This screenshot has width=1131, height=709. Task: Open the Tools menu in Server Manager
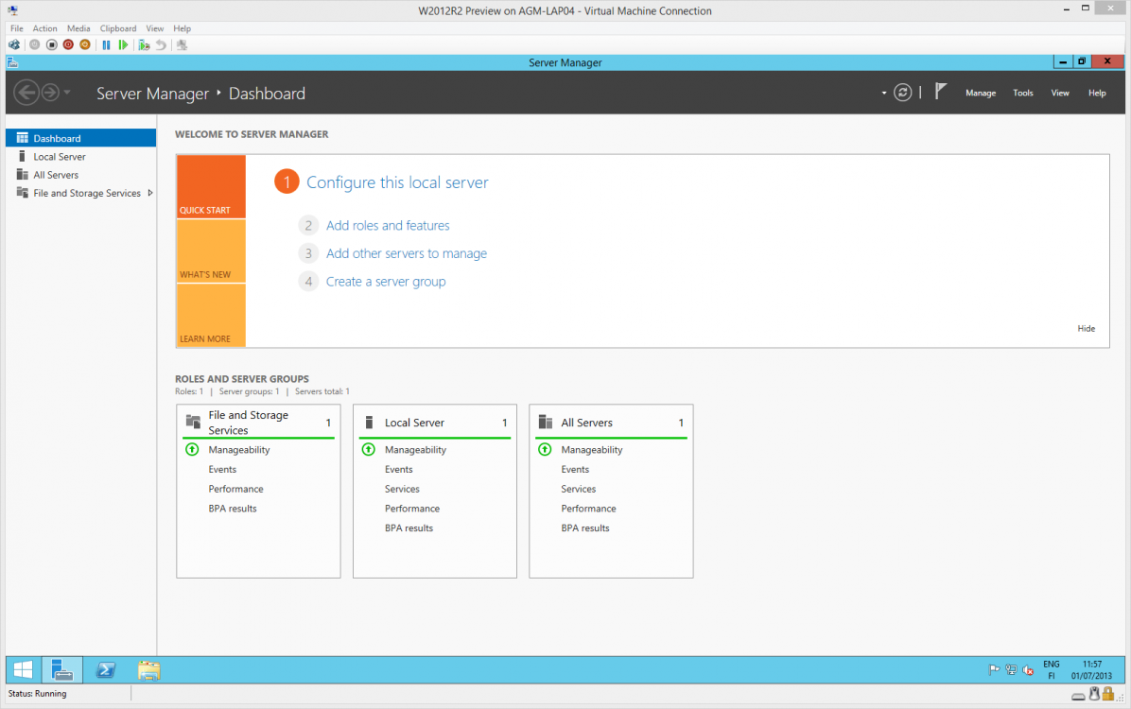point(1023,94)
